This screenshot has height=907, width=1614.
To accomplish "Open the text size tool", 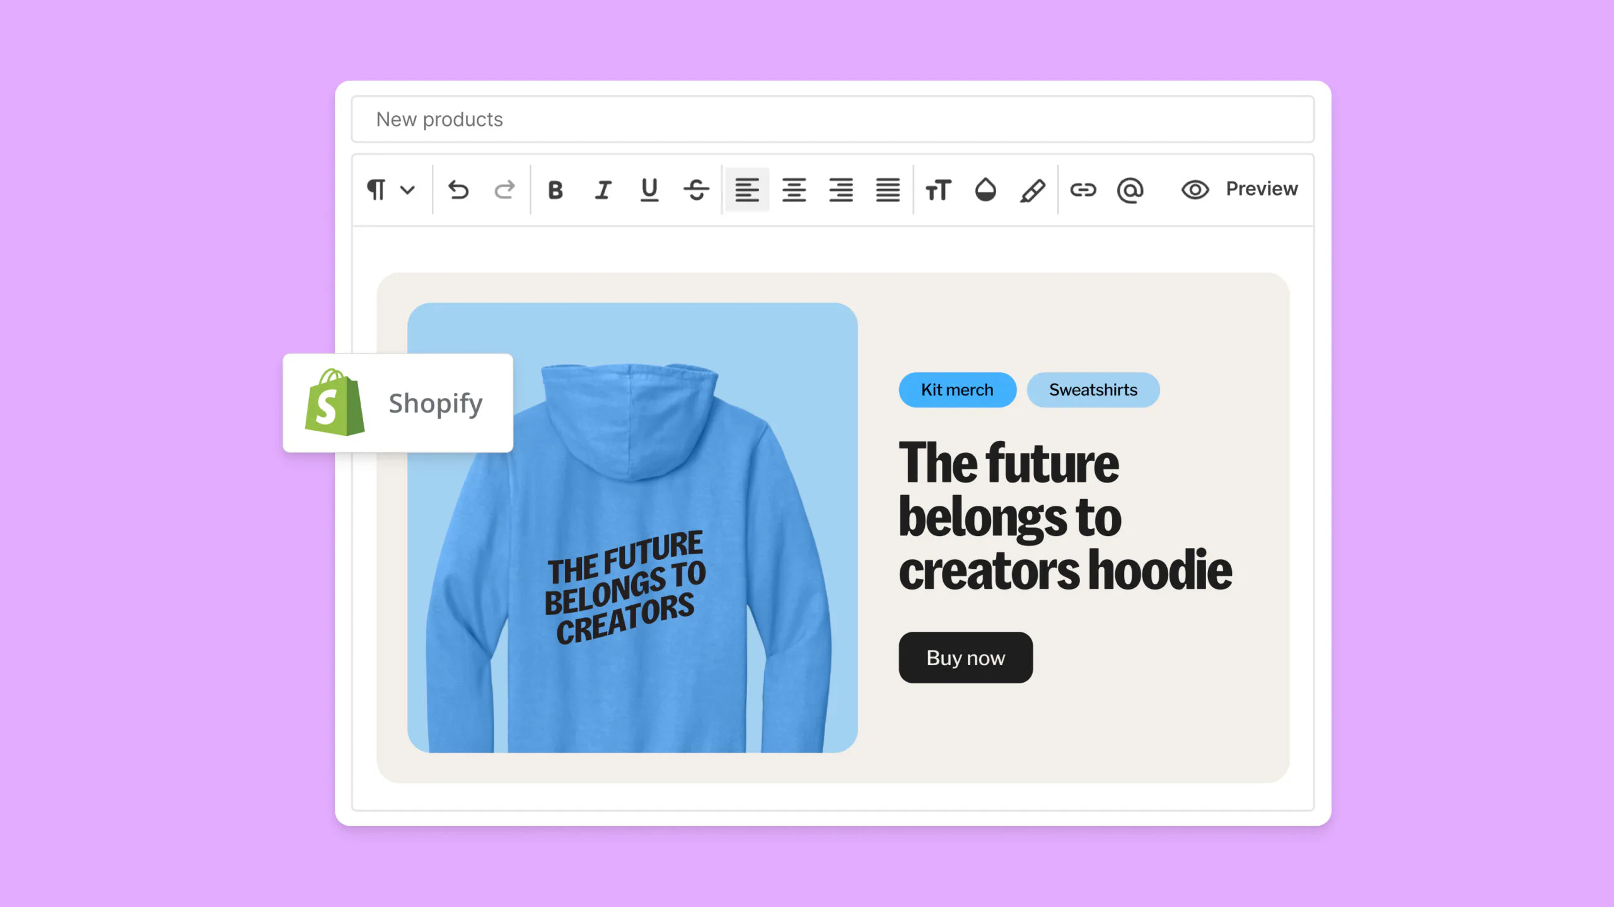I will click(x=938, y=190).
